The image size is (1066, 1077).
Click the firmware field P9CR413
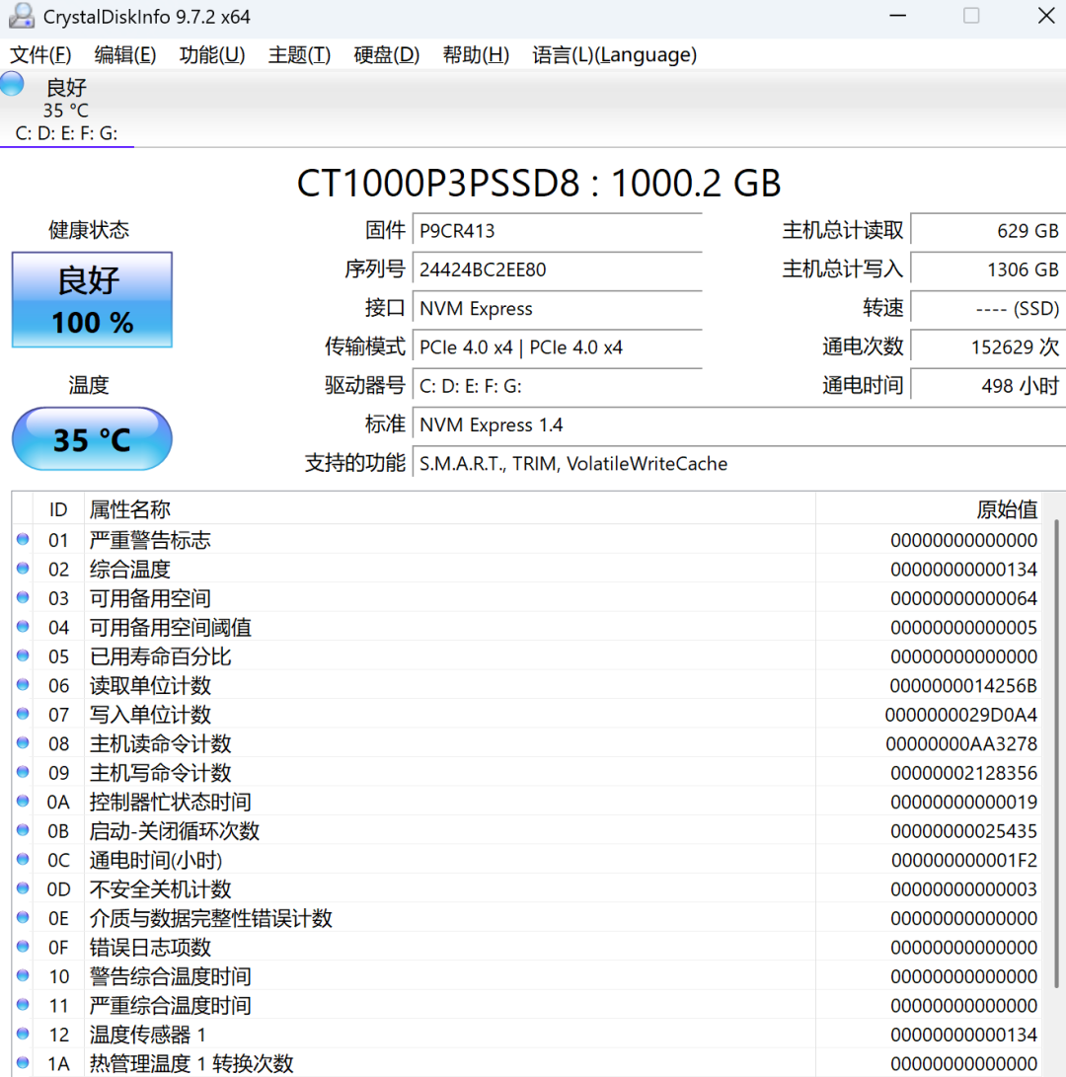click(x=557, y=230)
